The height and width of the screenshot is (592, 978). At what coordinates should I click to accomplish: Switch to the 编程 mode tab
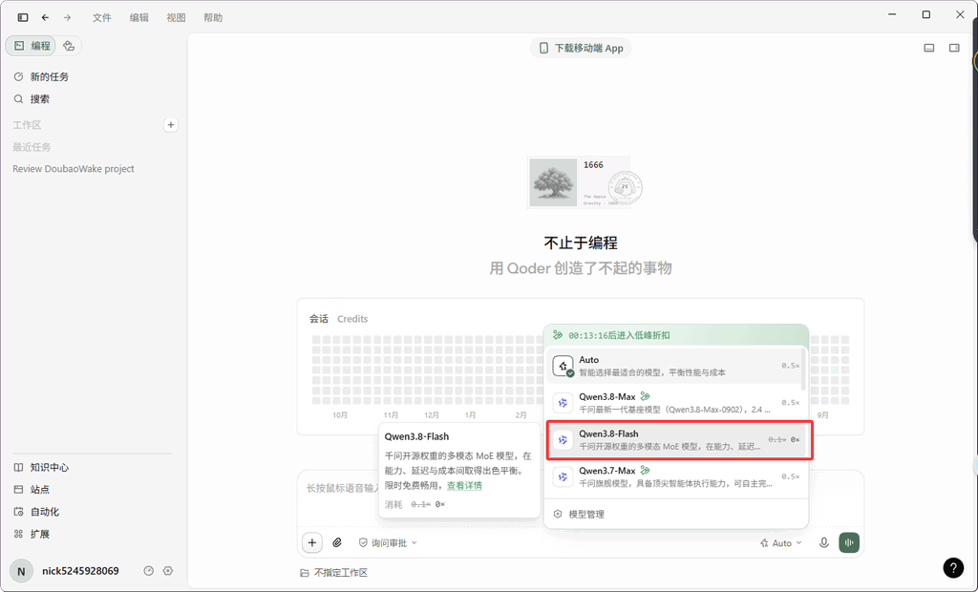tap(32, 46)
